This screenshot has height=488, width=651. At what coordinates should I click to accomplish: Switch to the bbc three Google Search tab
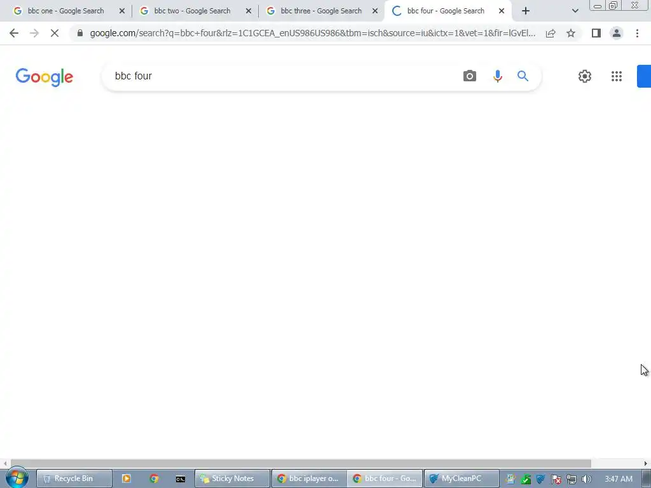pyautogui.click(x=320, y=11)
